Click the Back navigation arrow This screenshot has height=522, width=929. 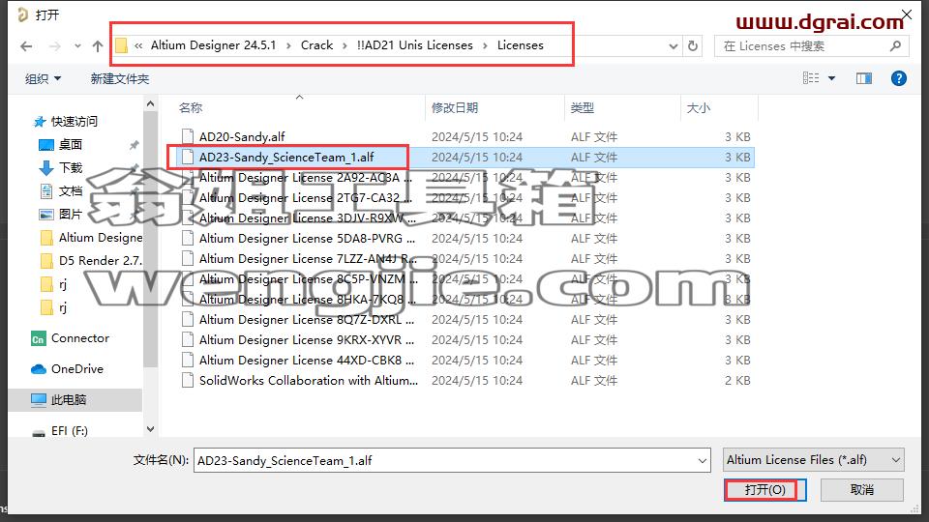tap(26, 46)
